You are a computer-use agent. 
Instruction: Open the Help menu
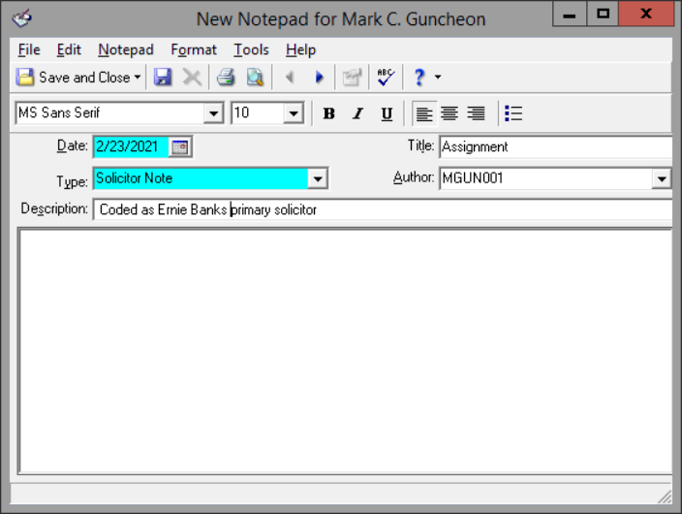click(300, 50)
